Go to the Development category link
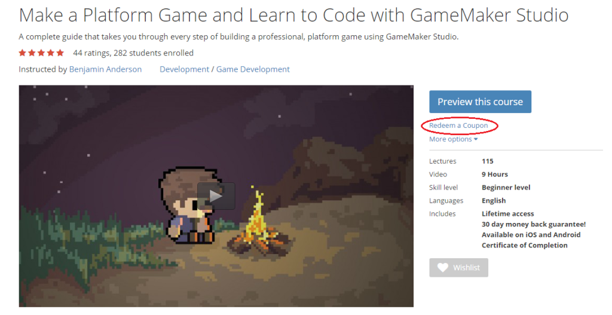Viewport: 612px width, 315px height. (x=184, y=69)
